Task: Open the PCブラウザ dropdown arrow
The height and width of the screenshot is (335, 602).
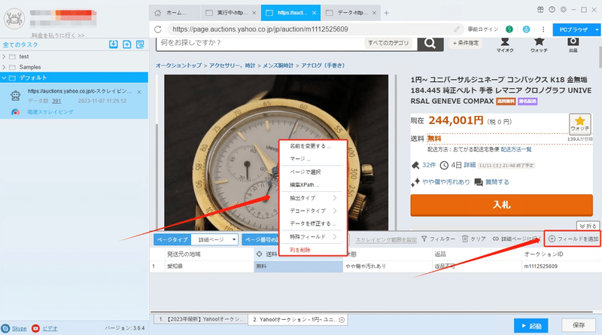Action: pos(597,29)
